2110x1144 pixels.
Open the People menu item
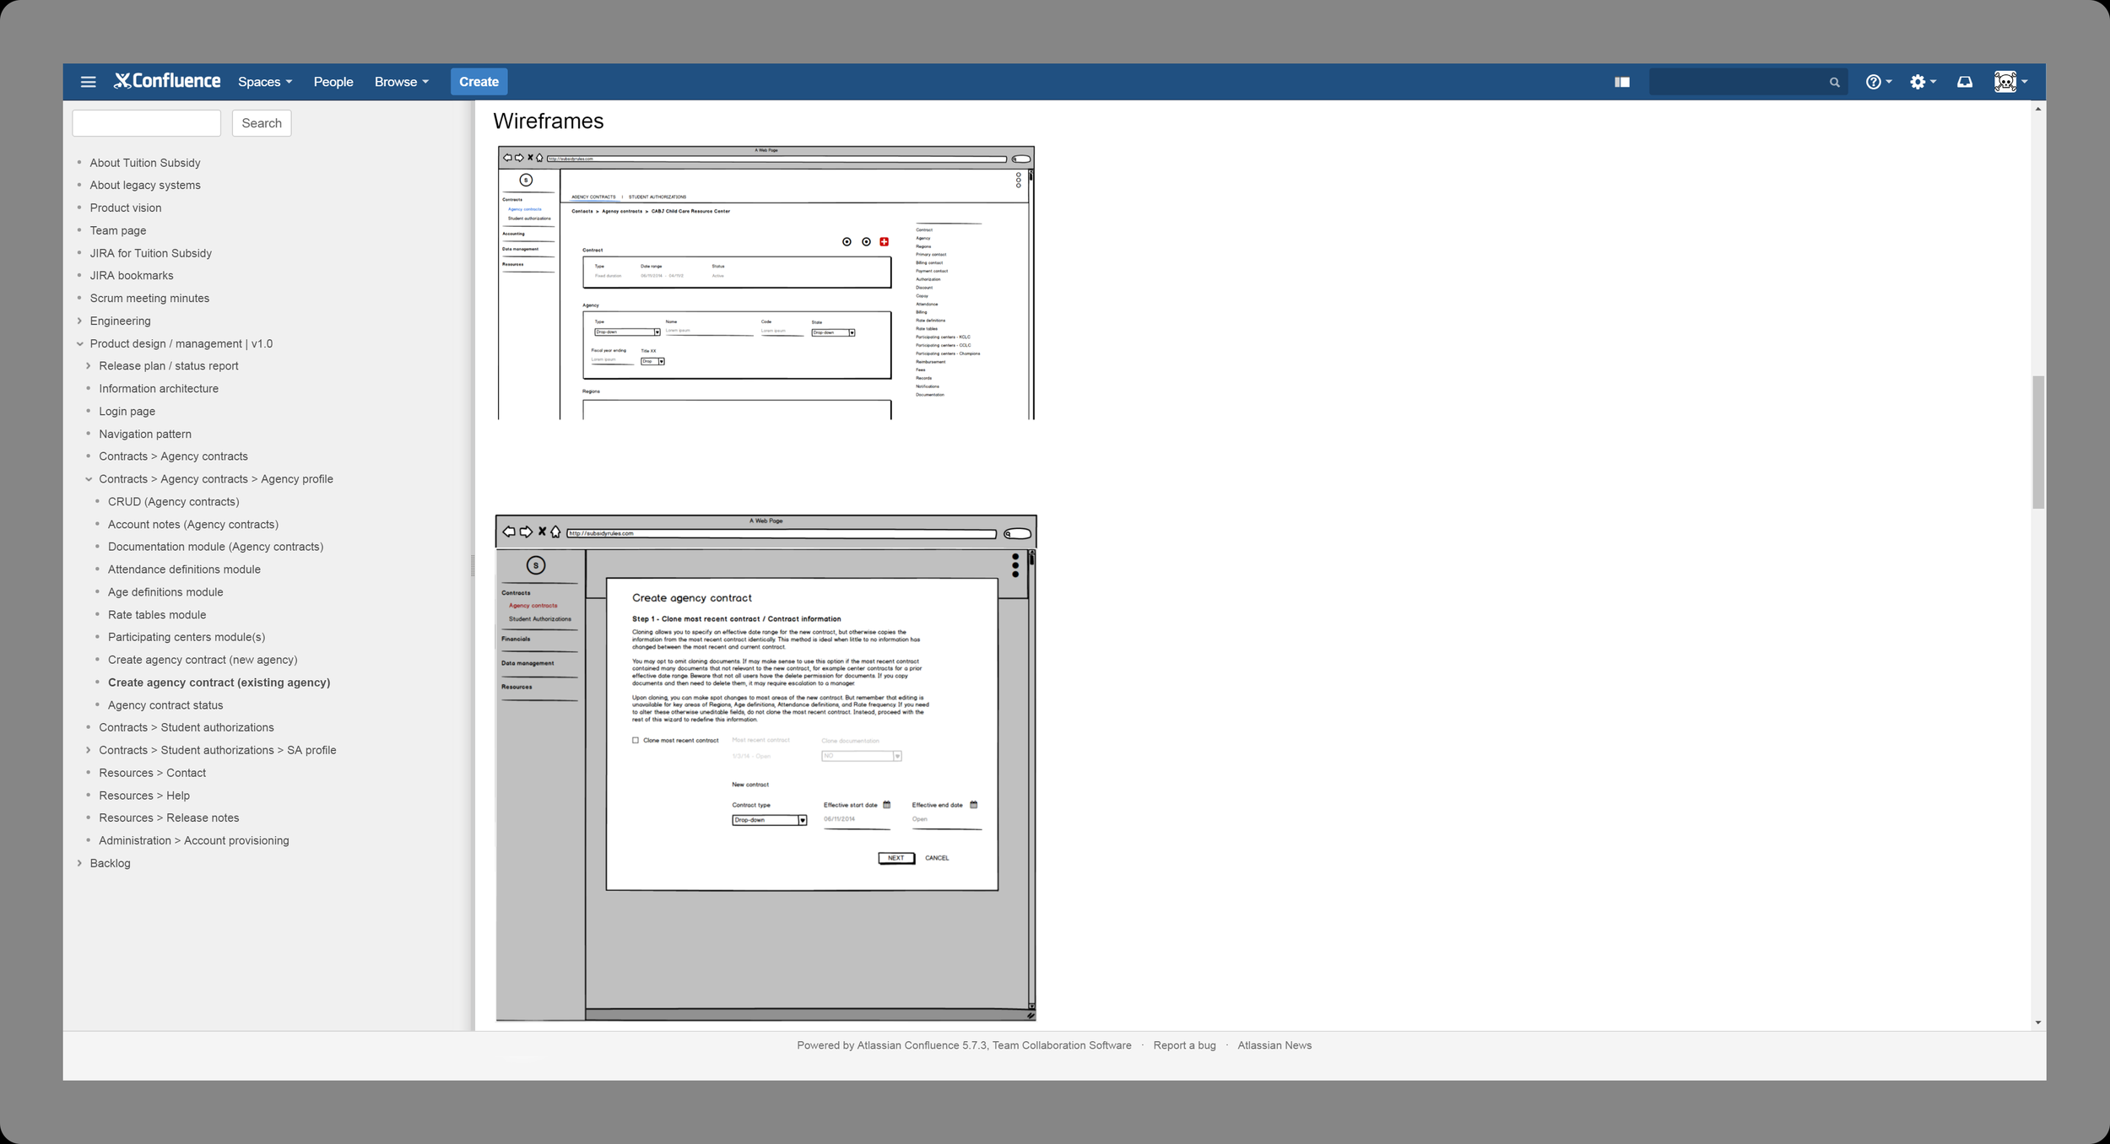pos(333,82)
